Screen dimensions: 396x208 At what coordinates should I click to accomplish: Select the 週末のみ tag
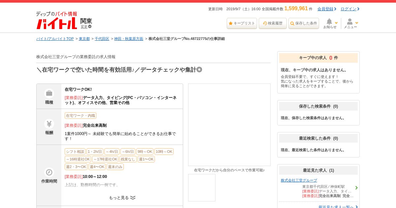[115, 167]
